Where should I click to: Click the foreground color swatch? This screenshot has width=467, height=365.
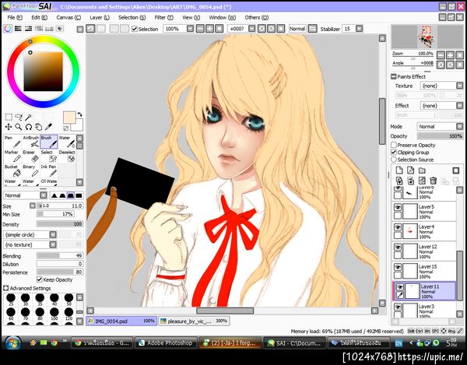69,118
